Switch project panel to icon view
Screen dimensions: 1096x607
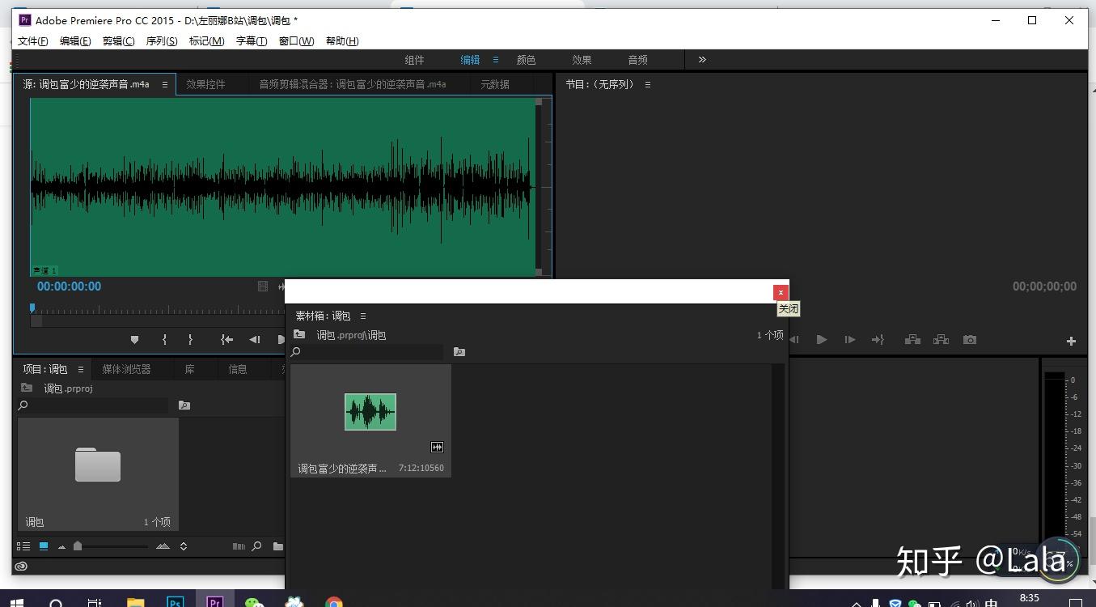(x=44, y=546)
